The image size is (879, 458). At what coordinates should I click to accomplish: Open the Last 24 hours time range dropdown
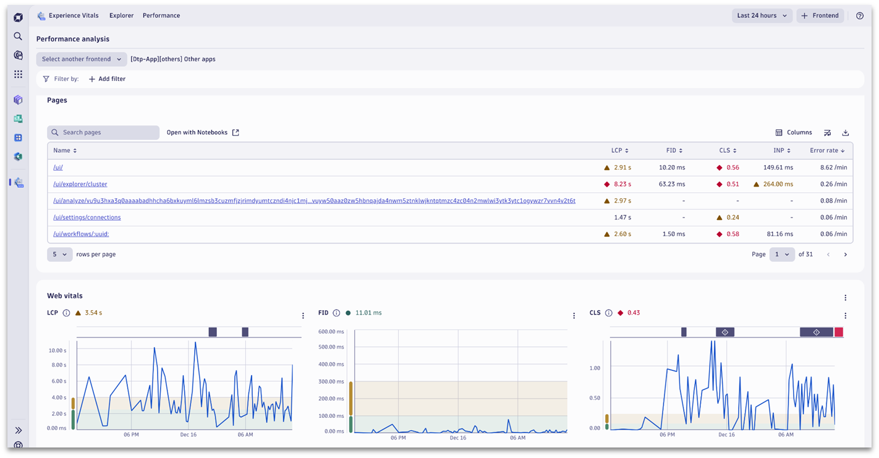(762, 15)
